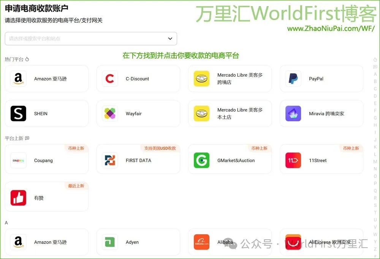The width and height of the screenshot is (380, 259).
Task: Click the AliExpress 欧洲卖家 logo
Action: (x=293, y=242)
